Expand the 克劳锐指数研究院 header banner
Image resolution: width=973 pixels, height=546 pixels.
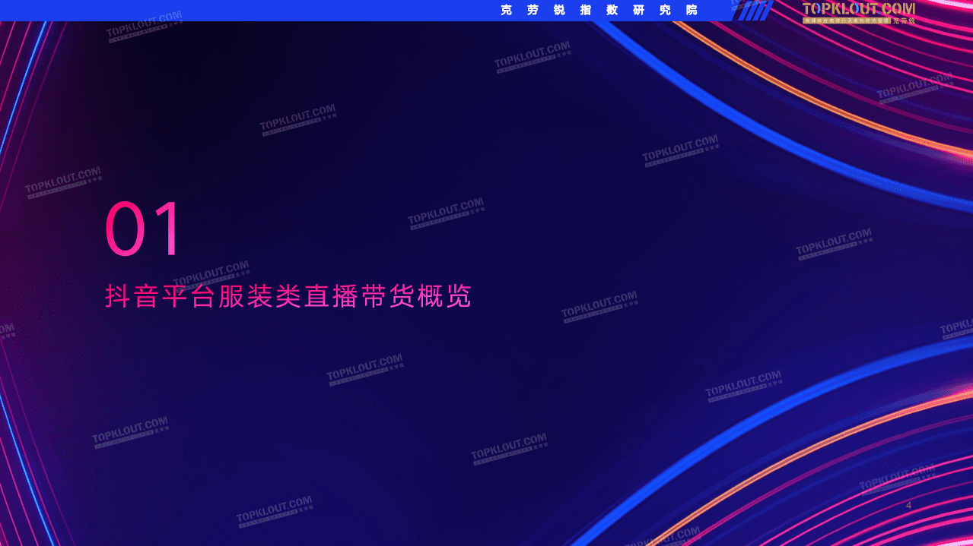click(597, 11)
